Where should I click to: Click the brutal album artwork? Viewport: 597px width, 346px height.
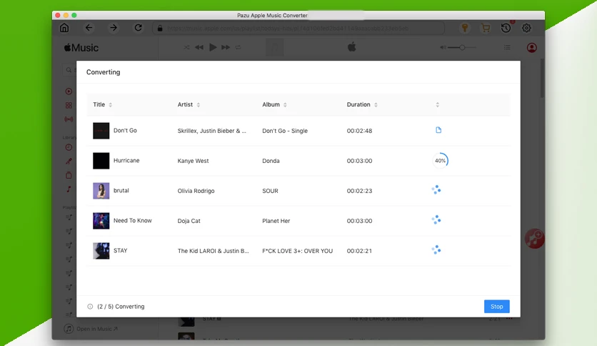[101, 191]
